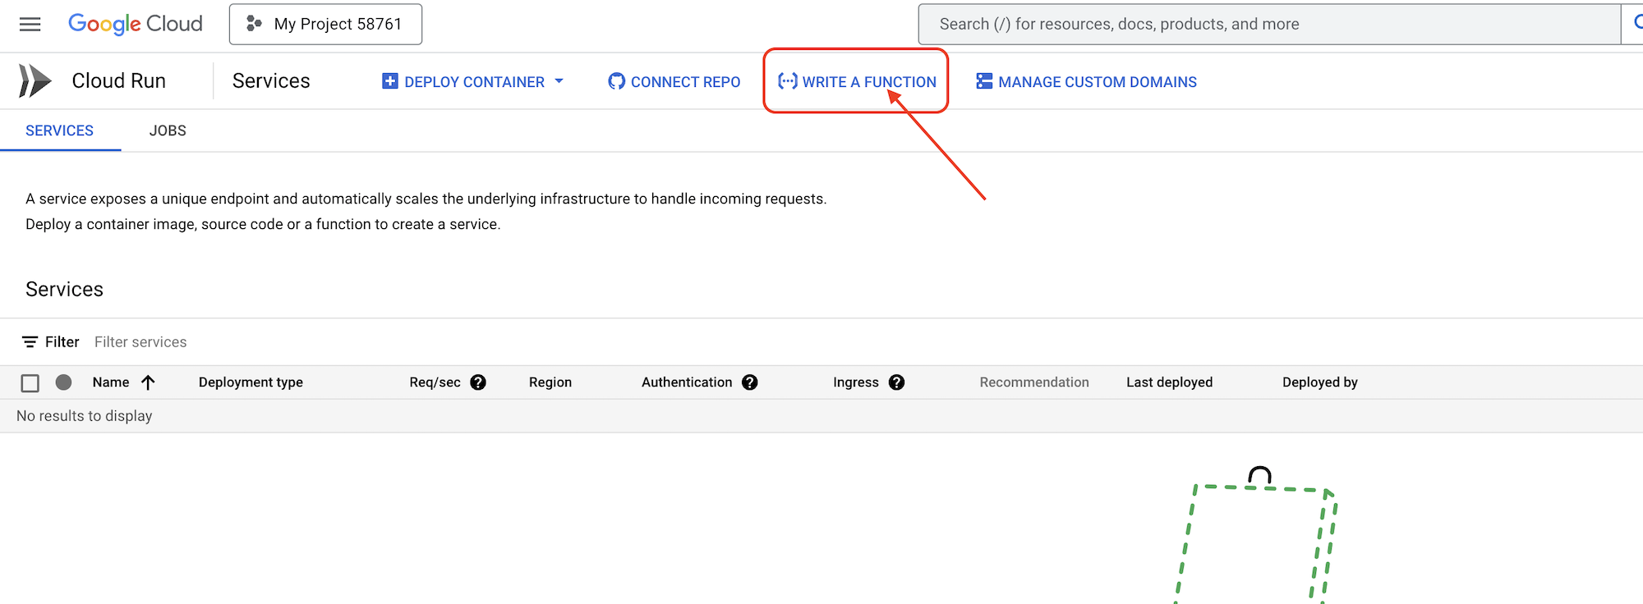Toggle the select all services checkbox
The width and height of the screenshot is (1643, 604).
coord(30,383)
